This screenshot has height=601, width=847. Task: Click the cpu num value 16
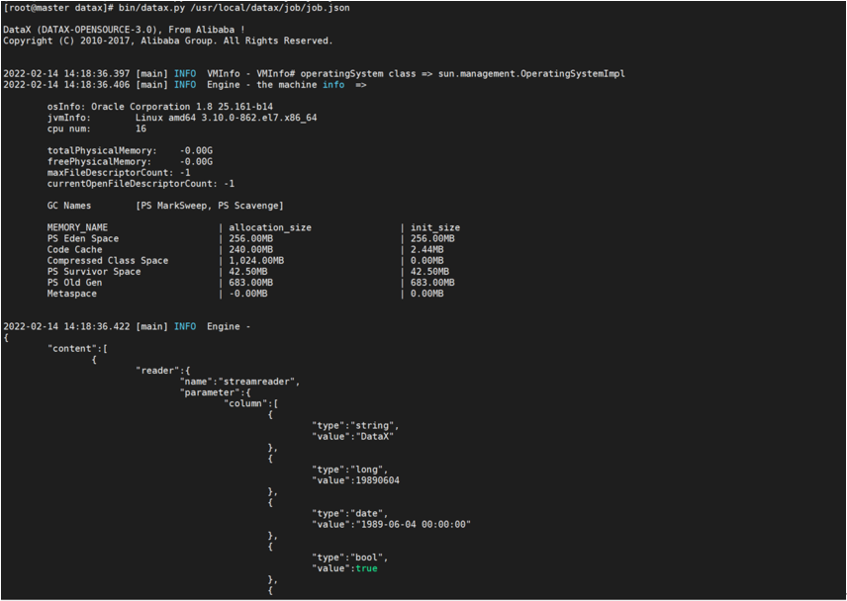point(141,129)
